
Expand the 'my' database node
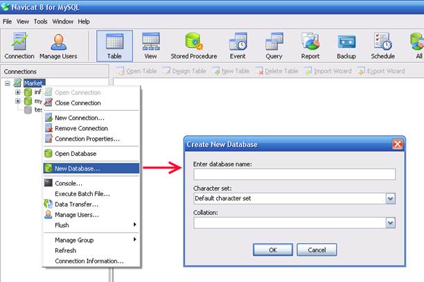tap(18, 101)
